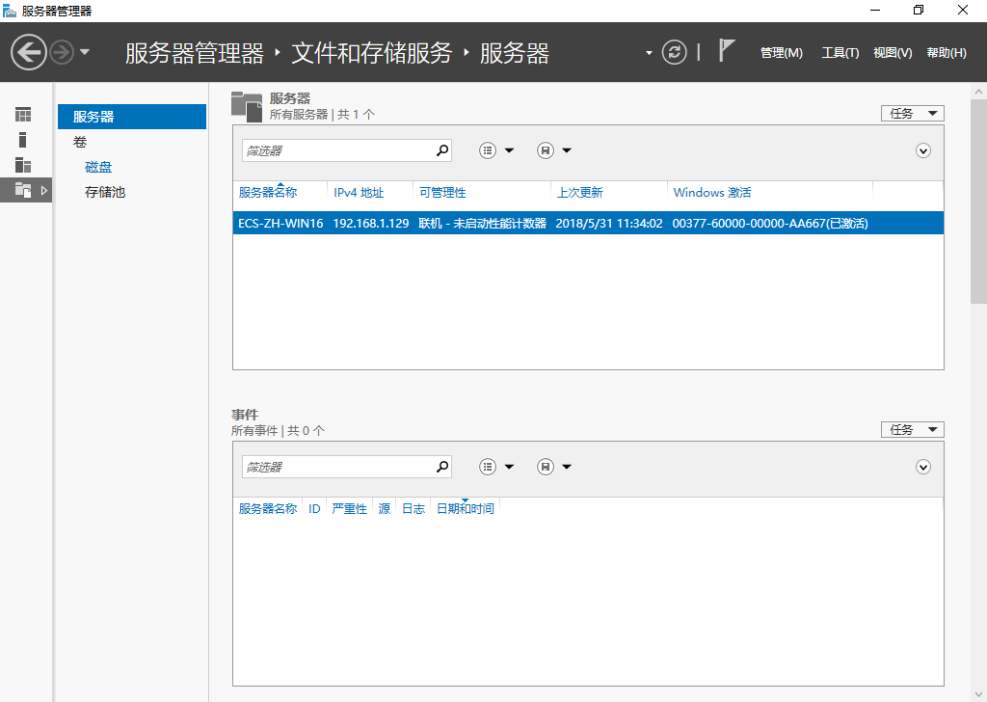Click search magnifier in 事件 filter box

[442, 467]
